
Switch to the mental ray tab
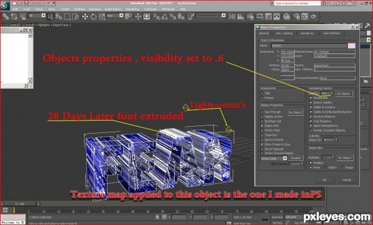307,34
